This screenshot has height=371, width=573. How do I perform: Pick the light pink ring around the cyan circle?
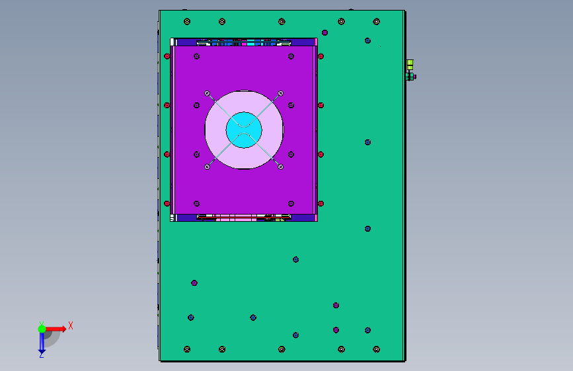coord(215,130)
